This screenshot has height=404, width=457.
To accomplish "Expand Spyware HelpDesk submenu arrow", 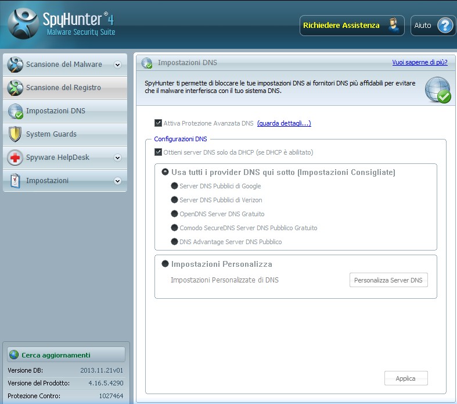I will click(118, 158).
